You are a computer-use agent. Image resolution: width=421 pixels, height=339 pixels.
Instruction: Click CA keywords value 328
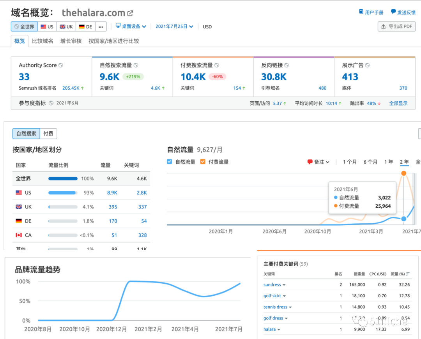click(143, 235)
